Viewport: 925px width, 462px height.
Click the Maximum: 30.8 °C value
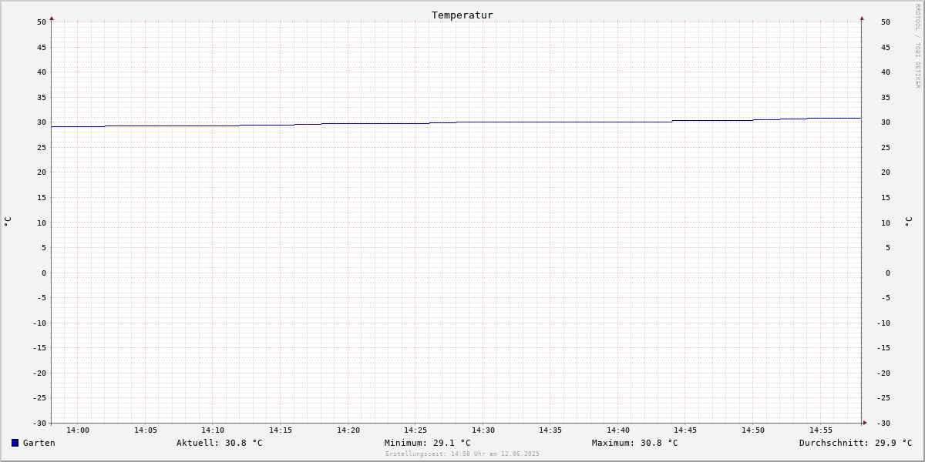pos(635,443)
